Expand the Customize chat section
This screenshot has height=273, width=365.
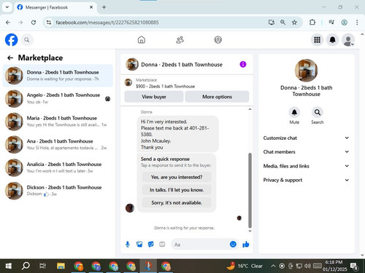point(306,138)
